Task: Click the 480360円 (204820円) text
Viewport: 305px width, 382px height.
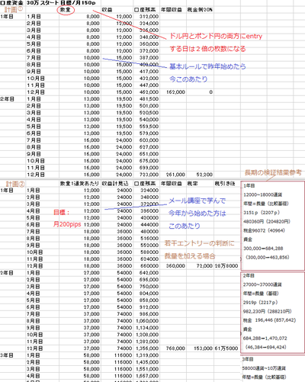Action: [x=267, y=221]
